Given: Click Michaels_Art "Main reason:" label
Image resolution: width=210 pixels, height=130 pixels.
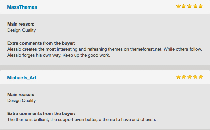Looking at the screenshot, I should (x=21, y=95).
